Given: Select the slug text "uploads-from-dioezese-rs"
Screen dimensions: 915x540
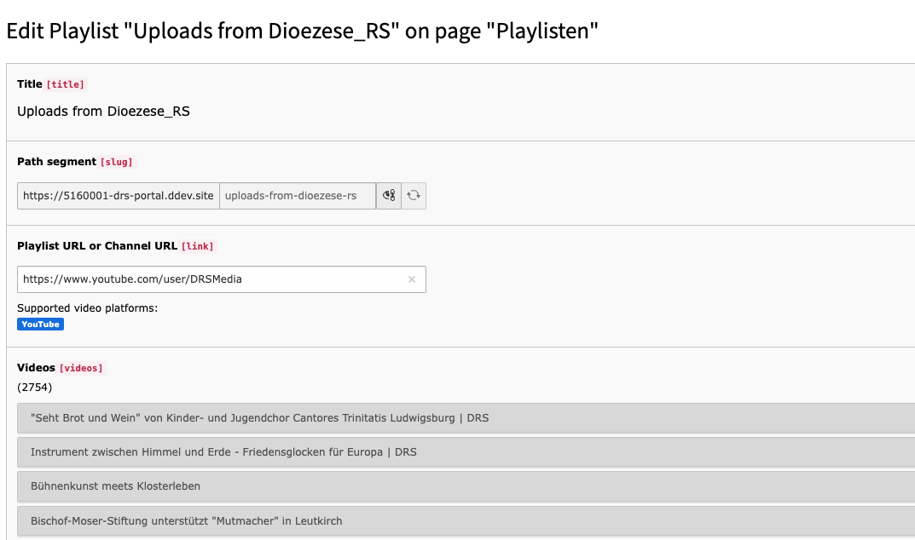Looking at the screenshot, I should coord(297,195).
